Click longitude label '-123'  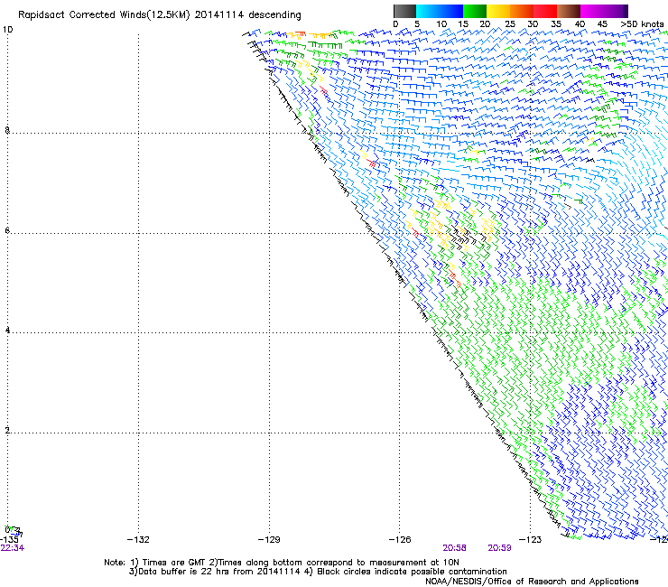pos(531,540)
